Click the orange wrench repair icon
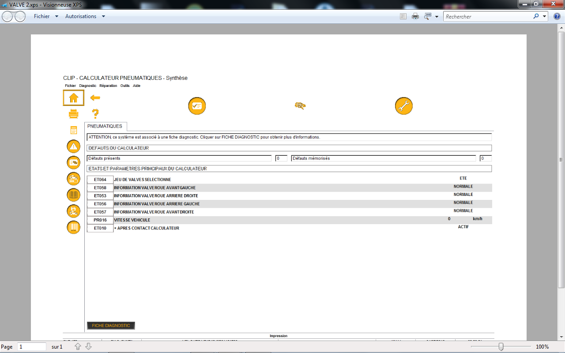The height and width of the screenshot is (353, 565). (x=403, y=106)
